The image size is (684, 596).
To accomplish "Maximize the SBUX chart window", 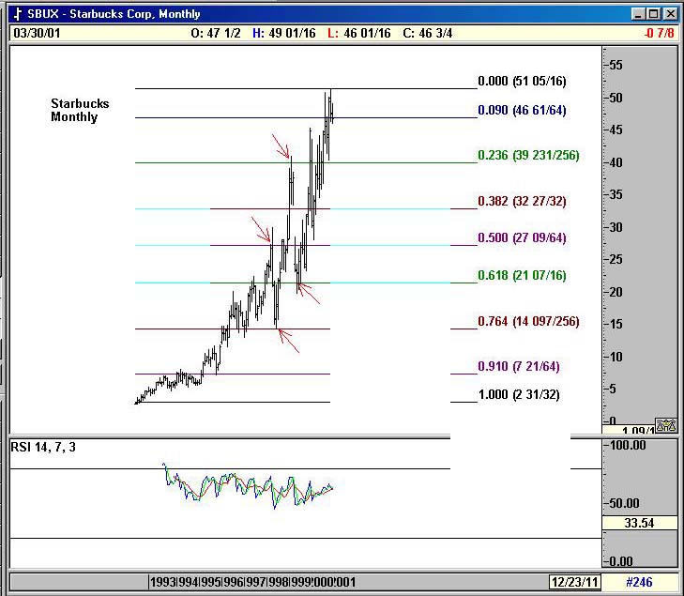I will coord(654,14).
